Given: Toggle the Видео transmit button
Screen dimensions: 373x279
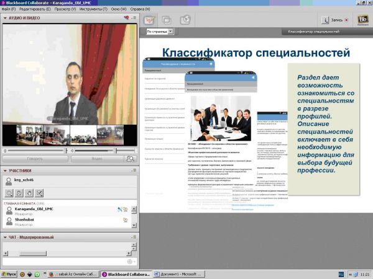Looking at the screenshot, I should (x=96, y=159).
